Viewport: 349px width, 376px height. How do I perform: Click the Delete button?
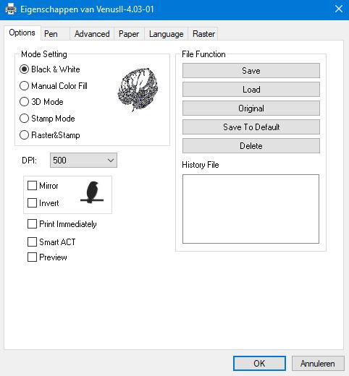tap(251, 146)
